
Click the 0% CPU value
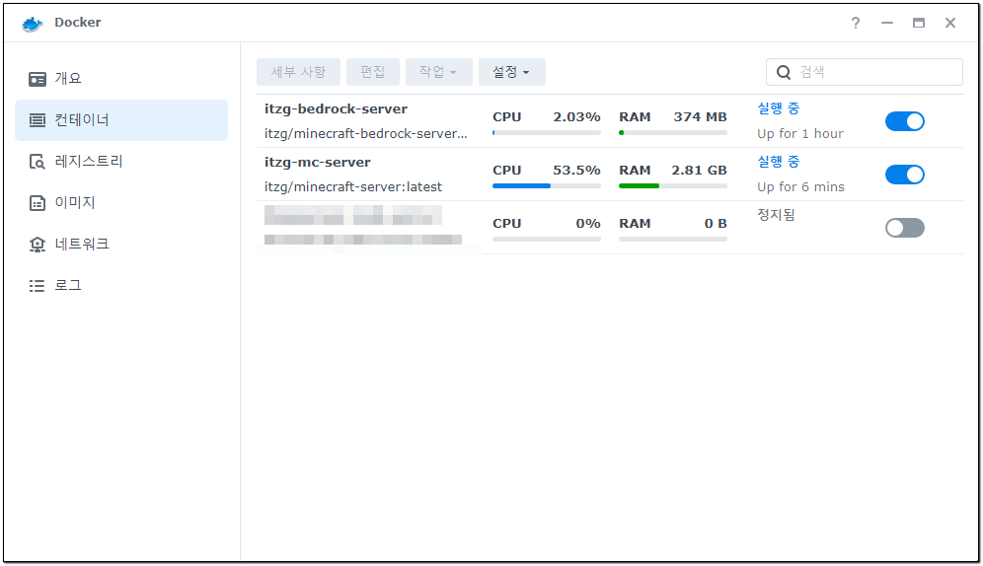point(588,224)
